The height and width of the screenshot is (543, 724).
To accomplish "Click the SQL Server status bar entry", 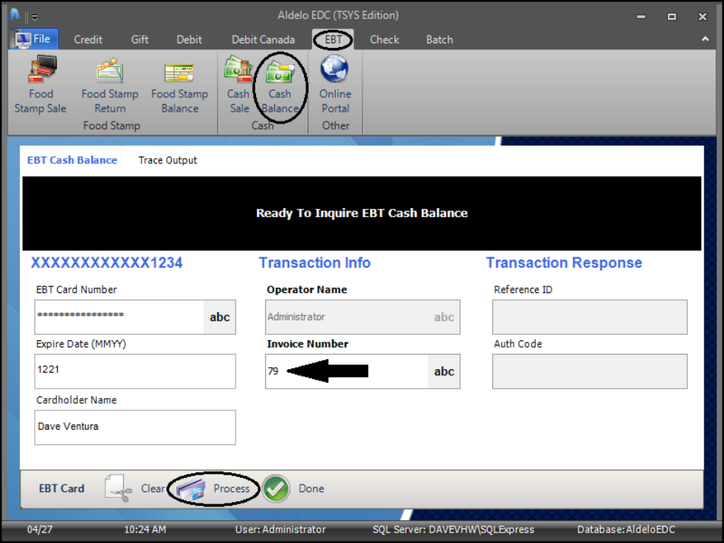I will point(454,529).
